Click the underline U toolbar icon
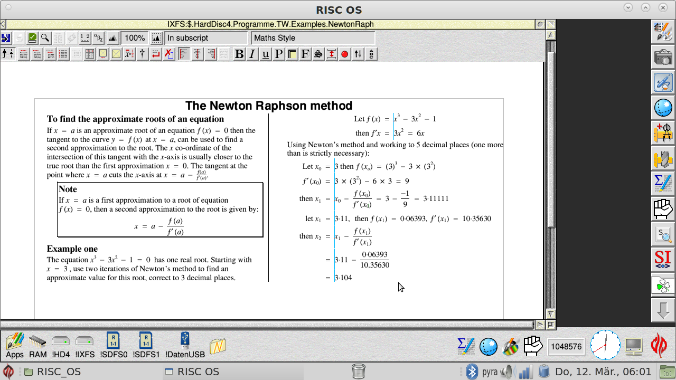The height and width of the screenshot is (380, 676). 266,54
